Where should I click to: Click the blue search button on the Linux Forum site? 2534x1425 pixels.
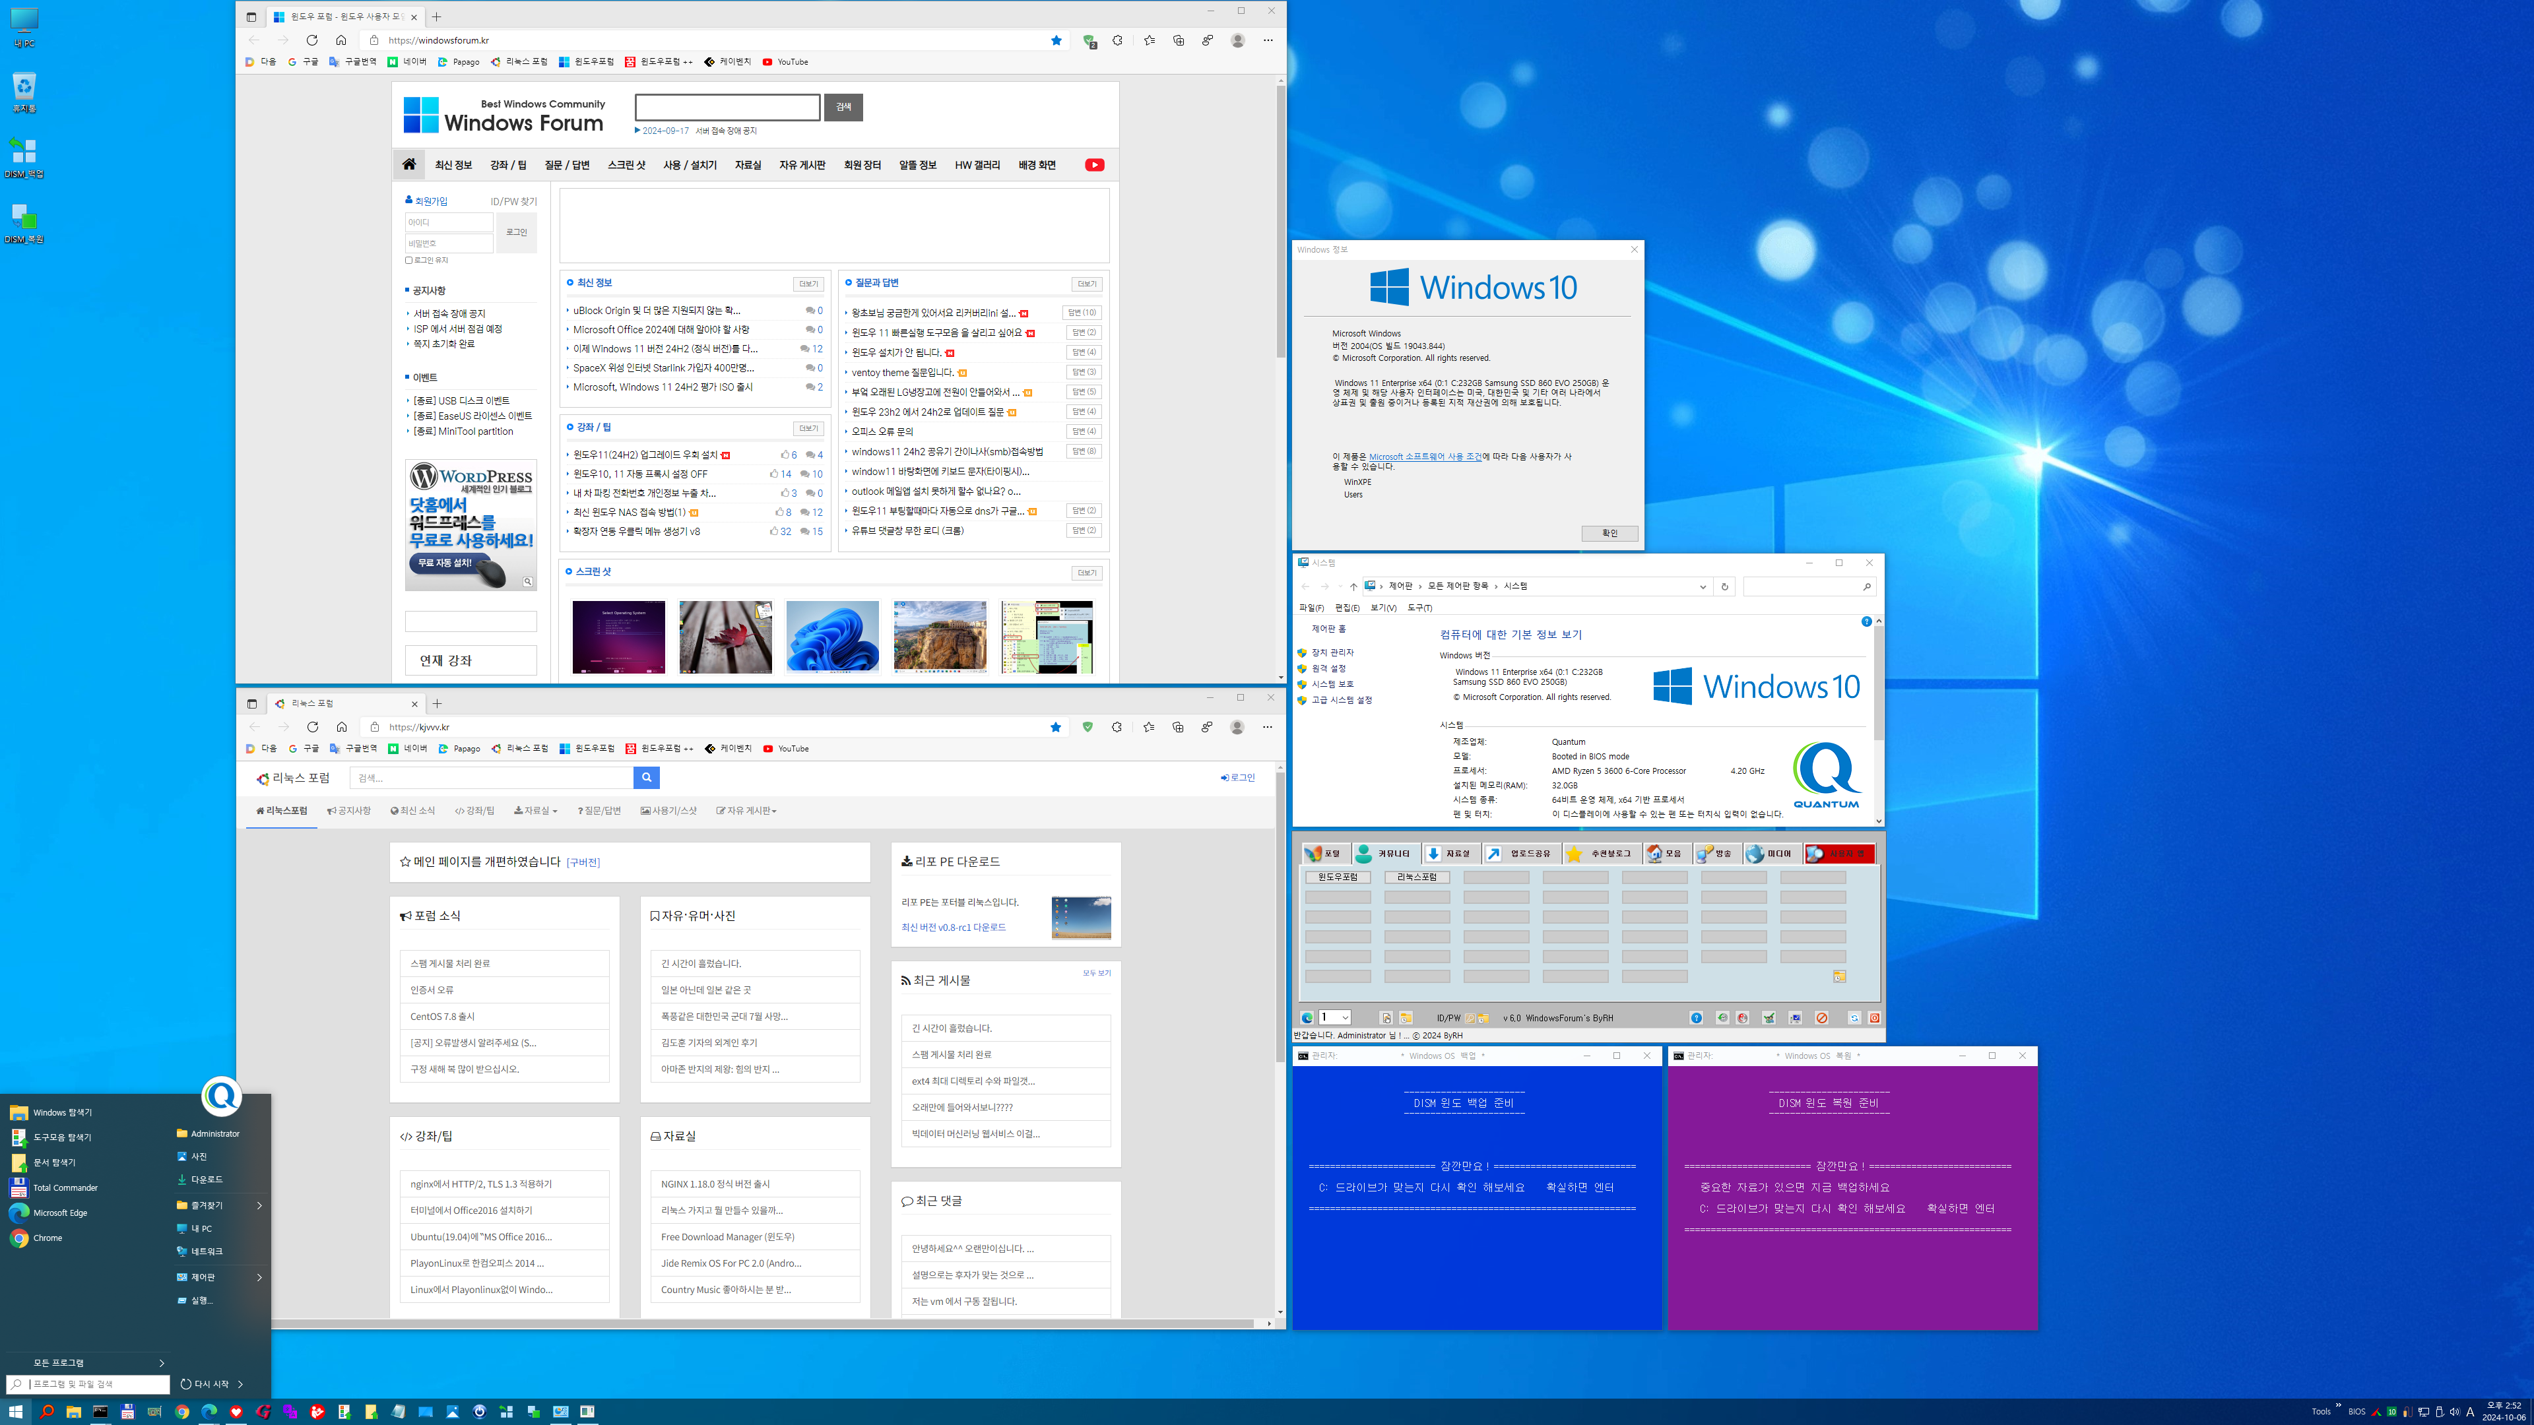[x=646, y=778]
